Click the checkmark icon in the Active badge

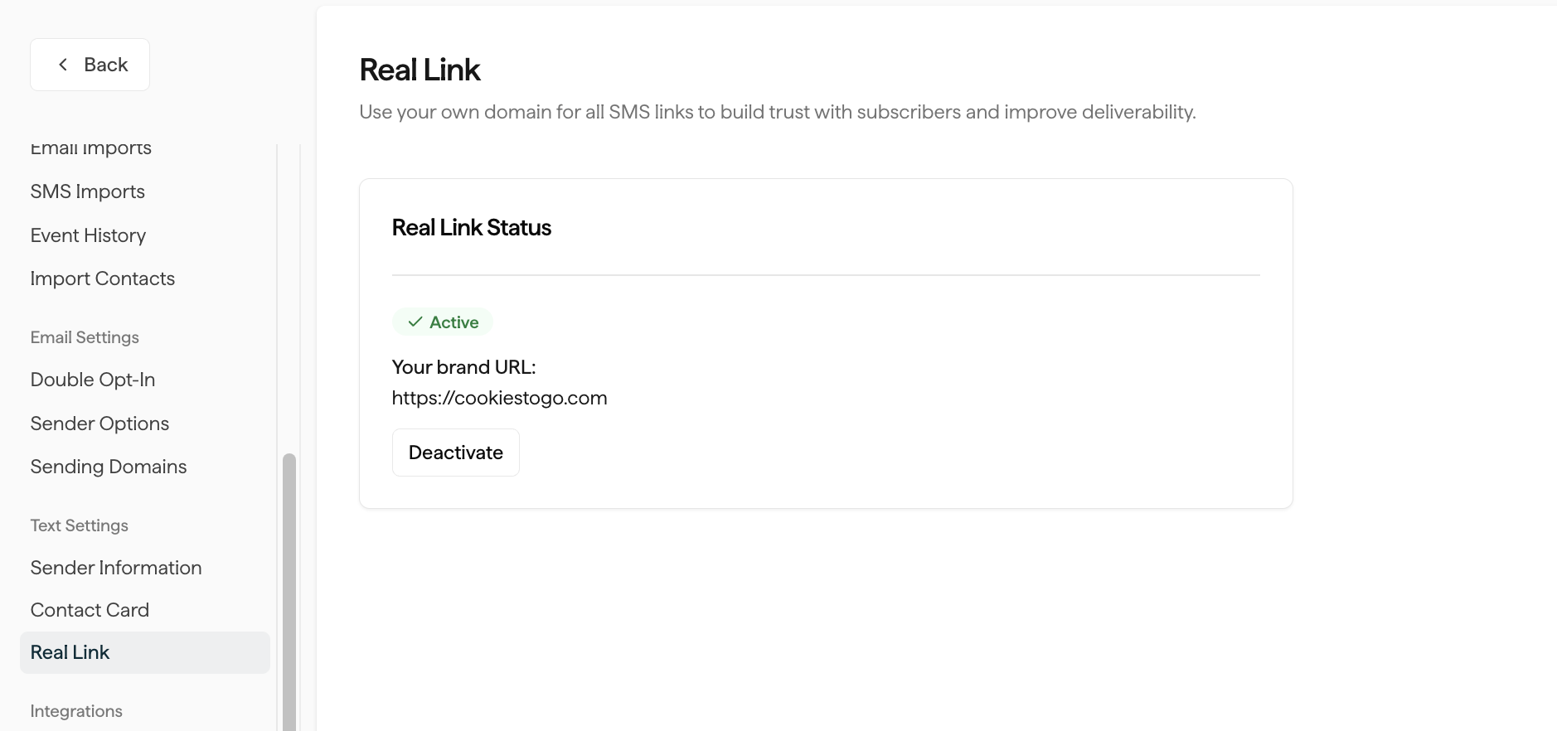(x=415, y=322)
